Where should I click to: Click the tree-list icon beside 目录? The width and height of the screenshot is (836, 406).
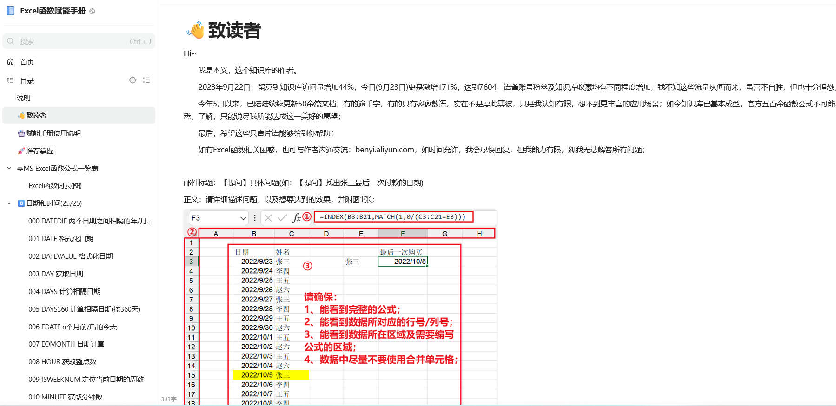pos(10,80)
